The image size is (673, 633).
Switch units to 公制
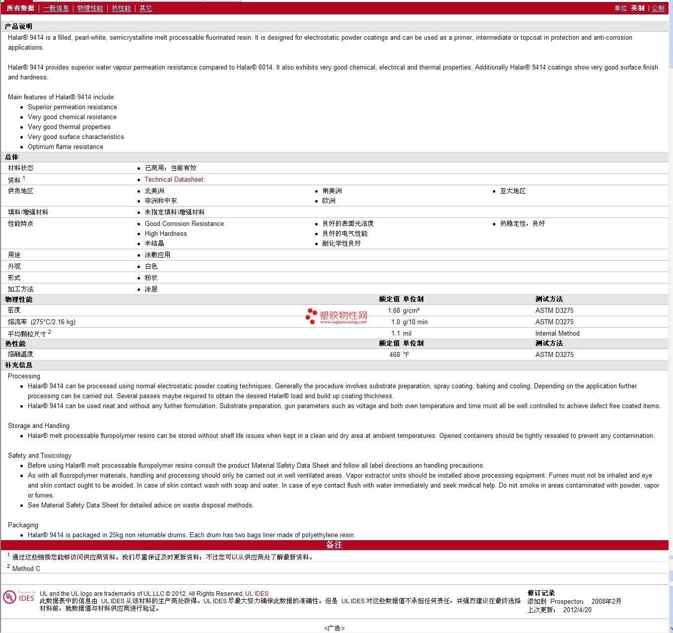(x=658, y=8)
